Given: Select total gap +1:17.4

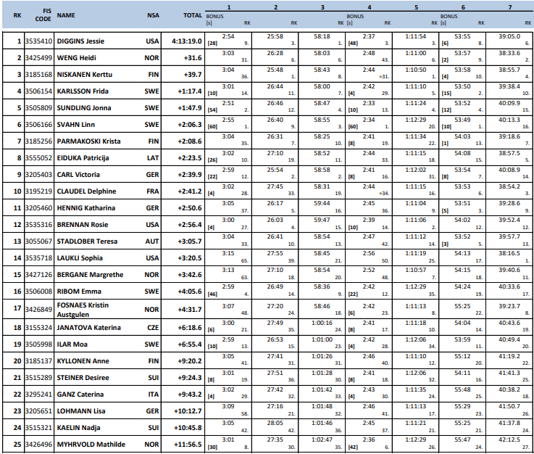Looking at the screenshot, I should point(190,91).
